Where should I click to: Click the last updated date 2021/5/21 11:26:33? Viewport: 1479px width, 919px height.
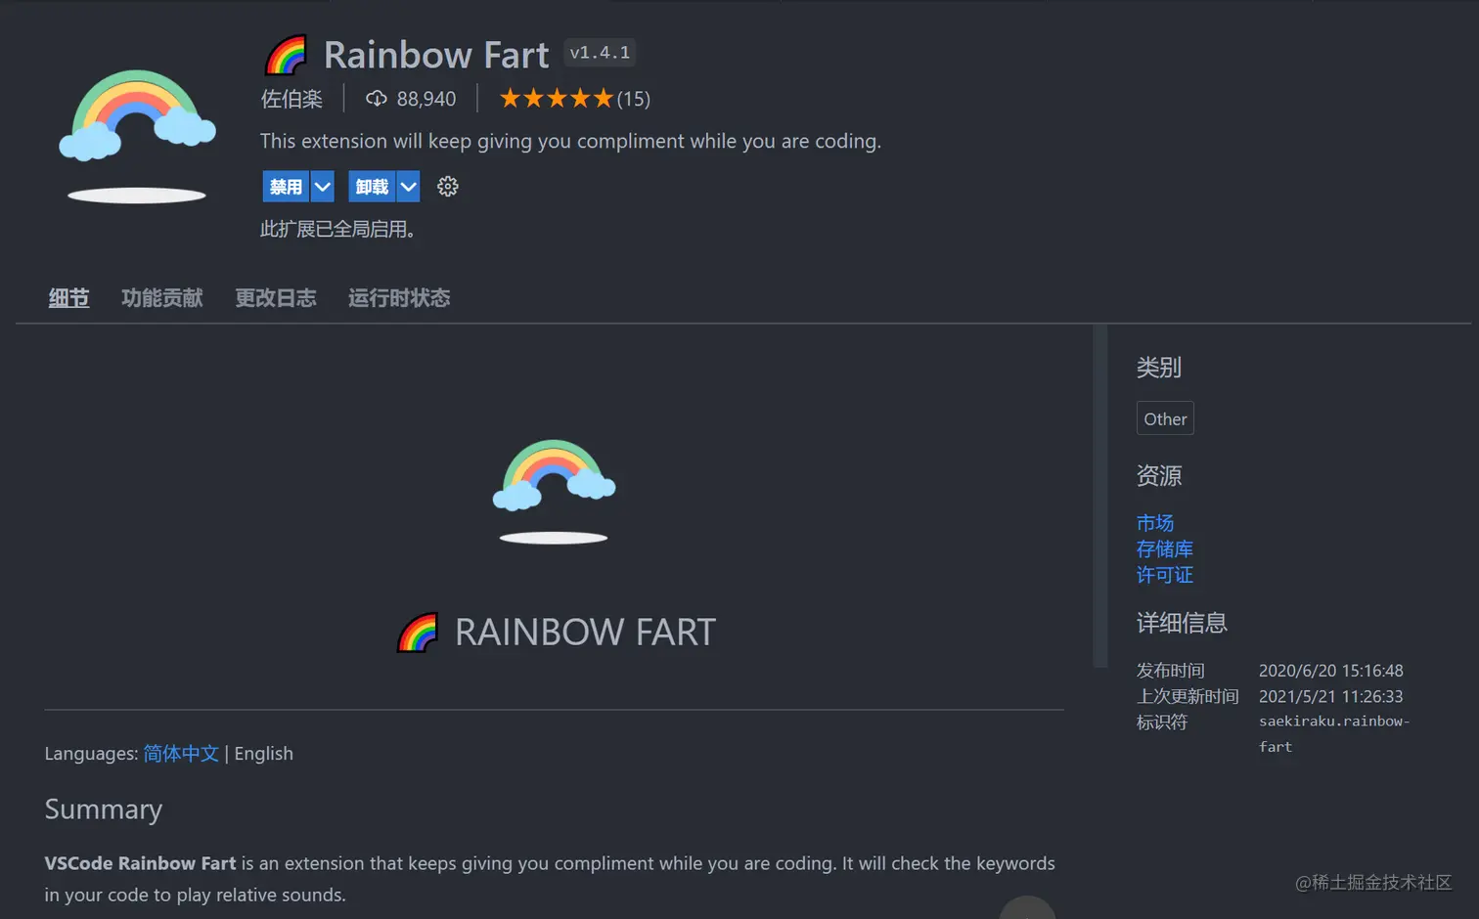pos(1331,696)
